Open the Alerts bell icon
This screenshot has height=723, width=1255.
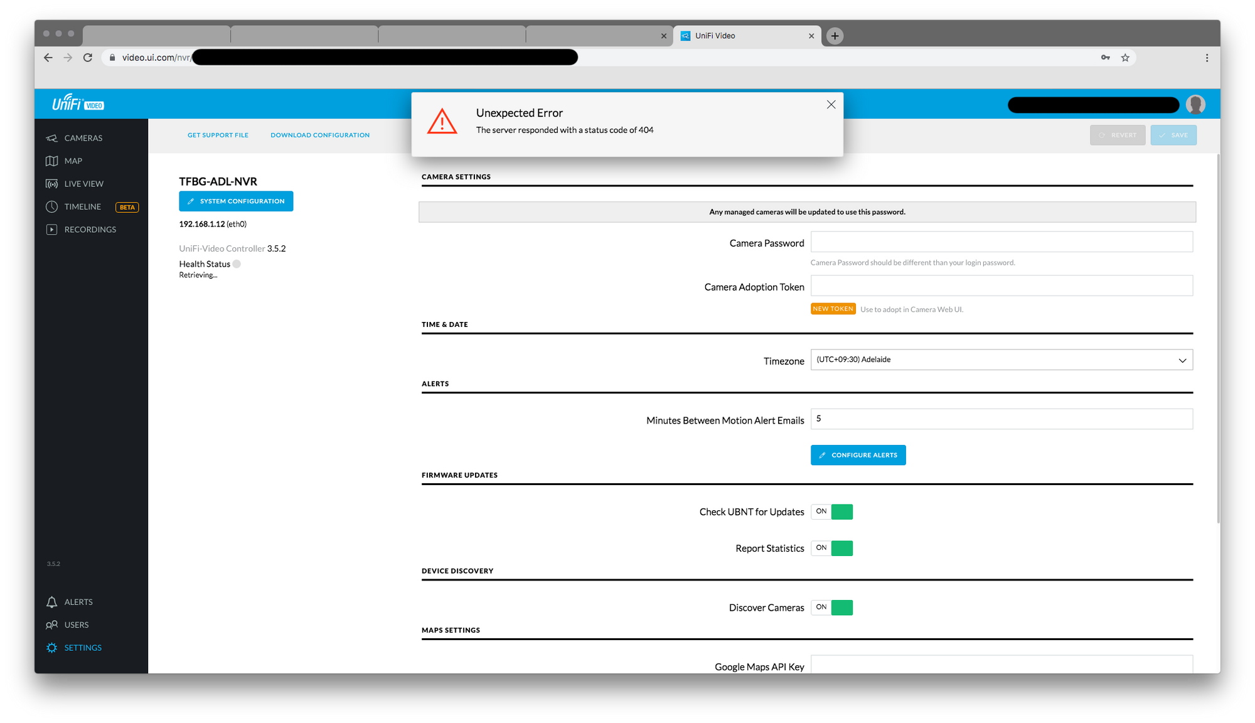click(52, 602)
